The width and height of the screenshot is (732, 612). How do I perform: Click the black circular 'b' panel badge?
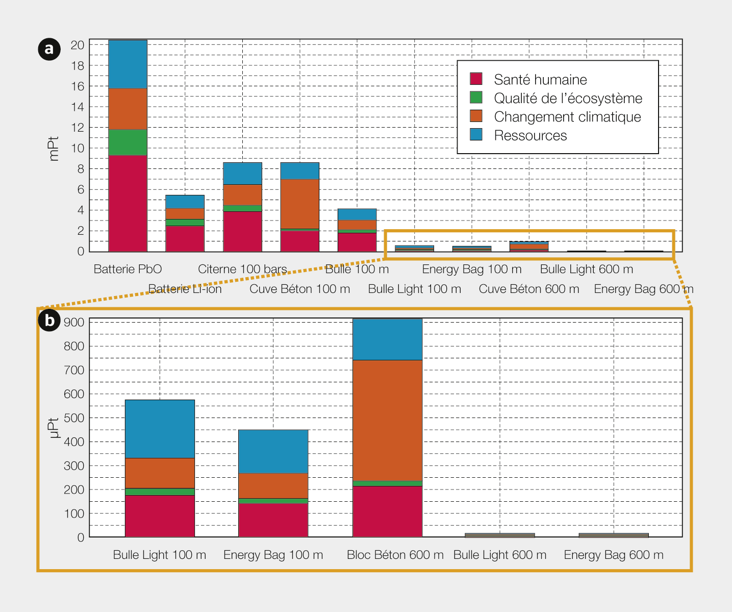click(x=49, y=321)
